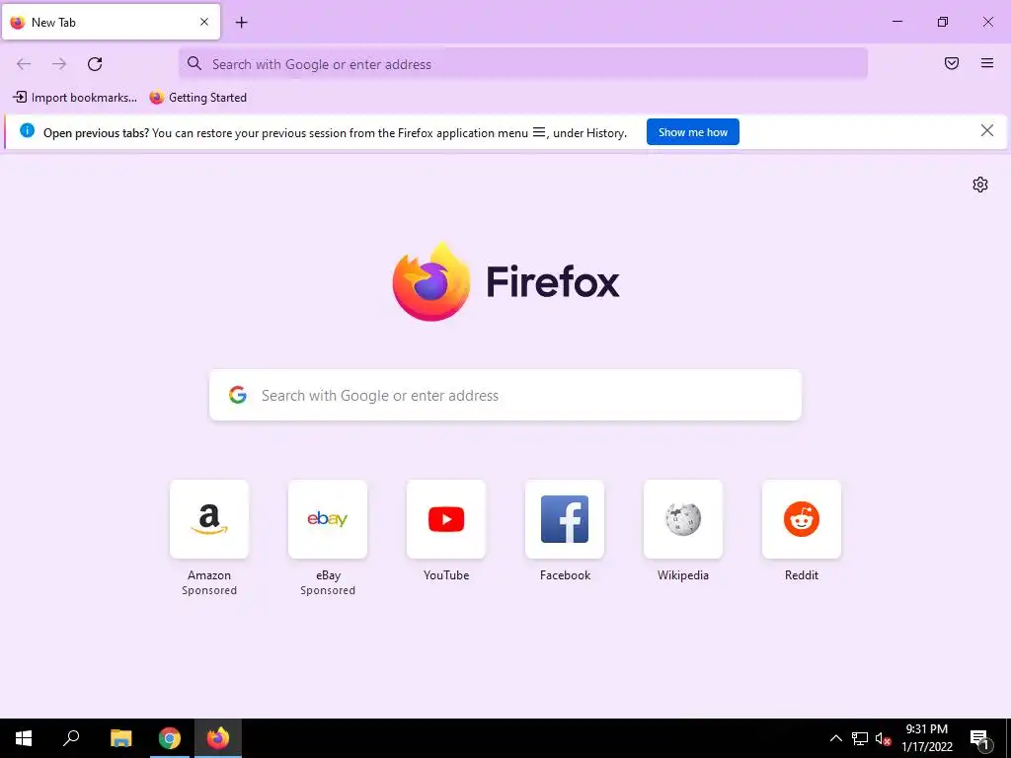Screen dimensions: 1011x758
Task: Open Windows taskbar search
Action: 71,738
